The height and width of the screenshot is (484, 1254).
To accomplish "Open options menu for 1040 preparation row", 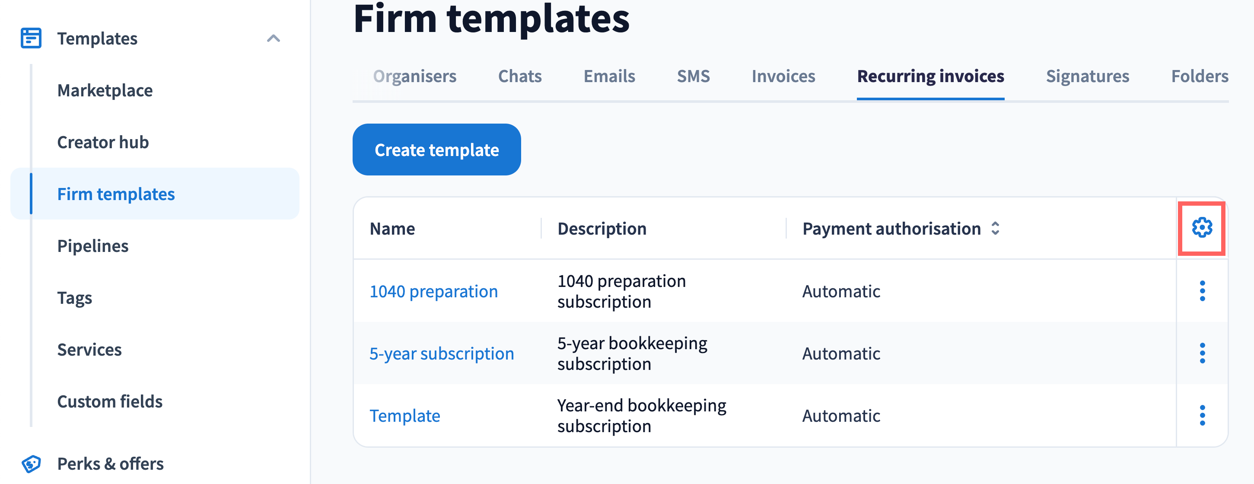I will tap(1202, 291).
